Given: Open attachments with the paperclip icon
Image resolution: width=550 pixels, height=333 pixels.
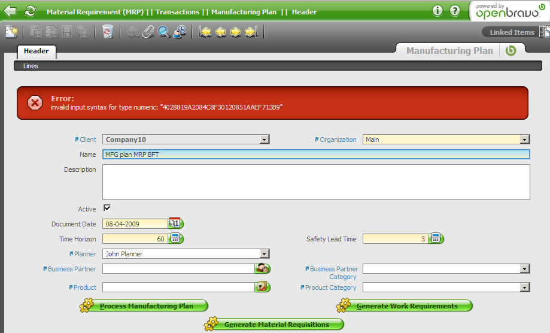Looking at the screenshot, I should pyautogui.click(x=148, y=32).
